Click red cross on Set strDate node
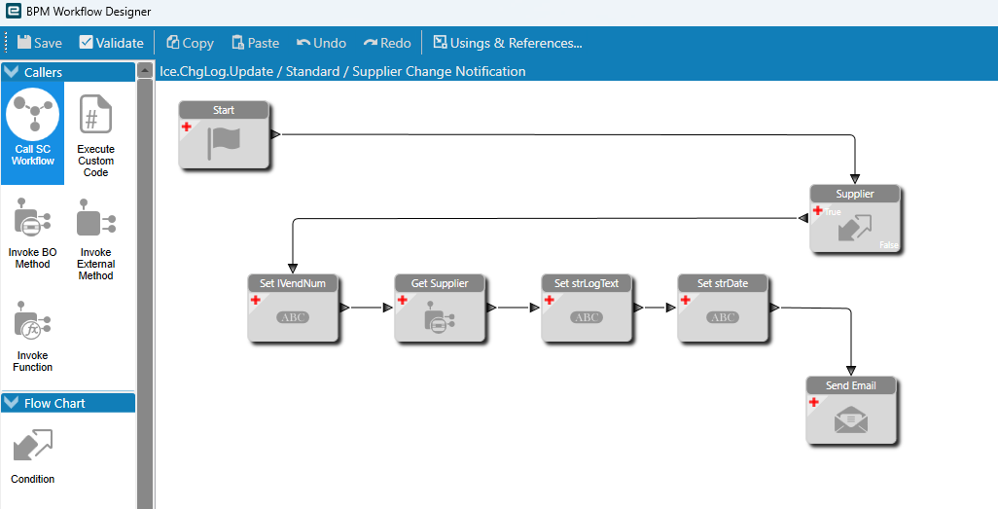Screen dimensions: 998x509 (686, 300)
